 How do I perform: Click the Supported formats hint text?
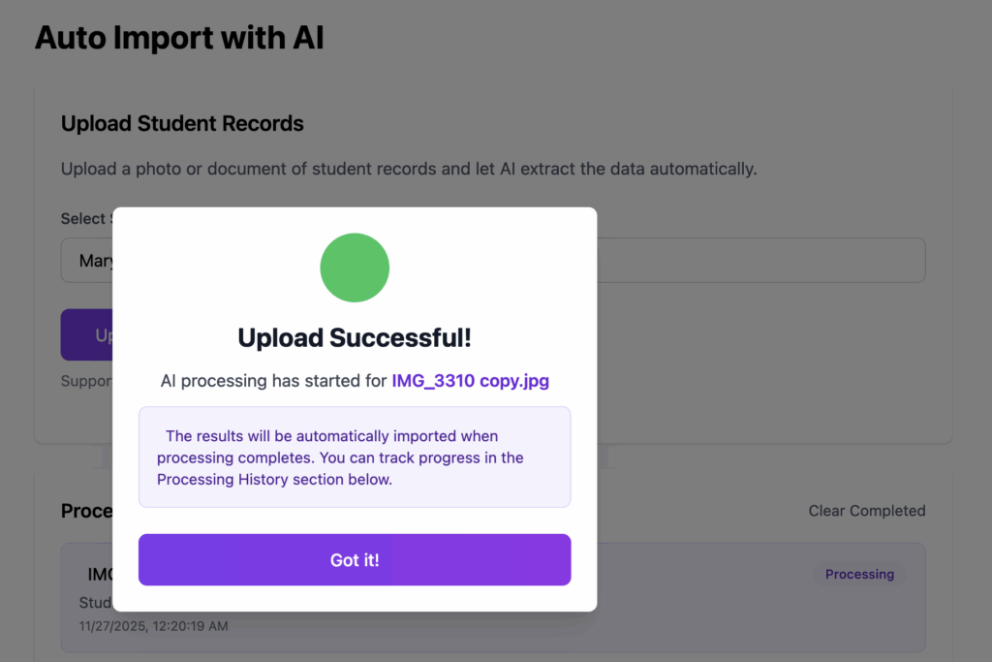pos(86,381)
